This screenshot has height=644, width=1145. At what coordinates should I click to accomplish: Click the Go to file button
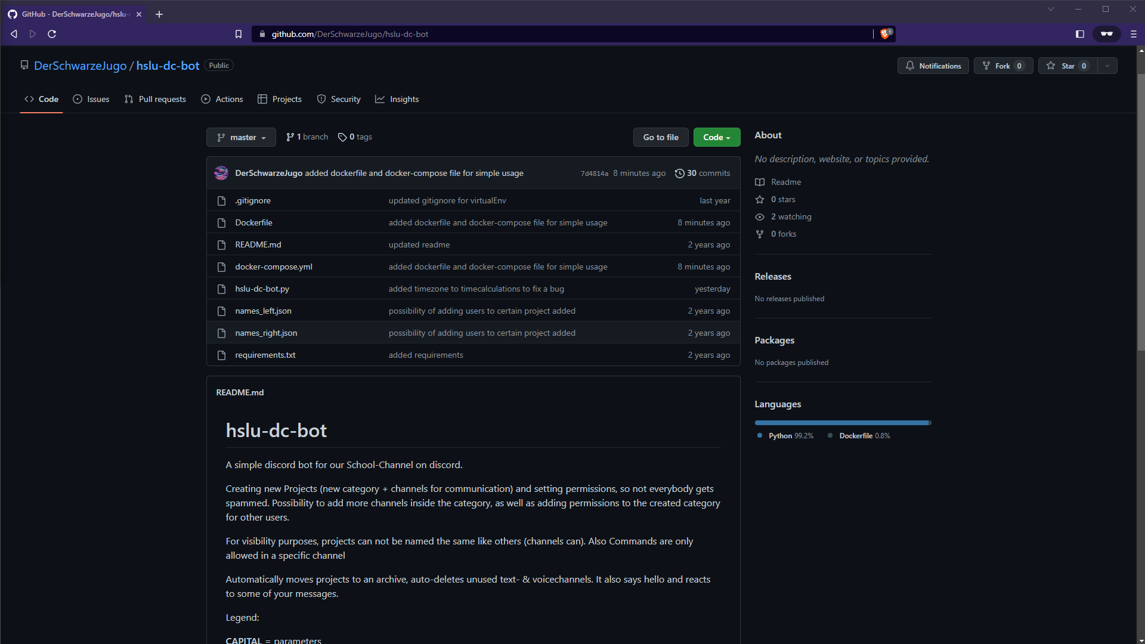click(x=661, y=137)
